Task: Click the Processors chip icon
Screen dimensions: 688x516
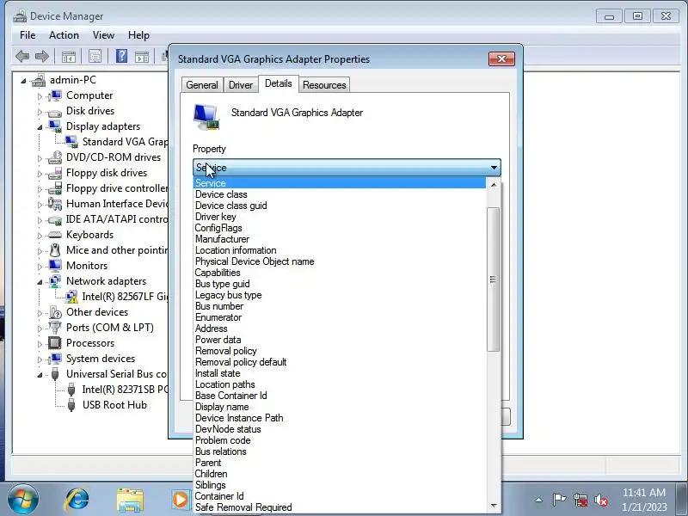Action: (x=55, y=343)
